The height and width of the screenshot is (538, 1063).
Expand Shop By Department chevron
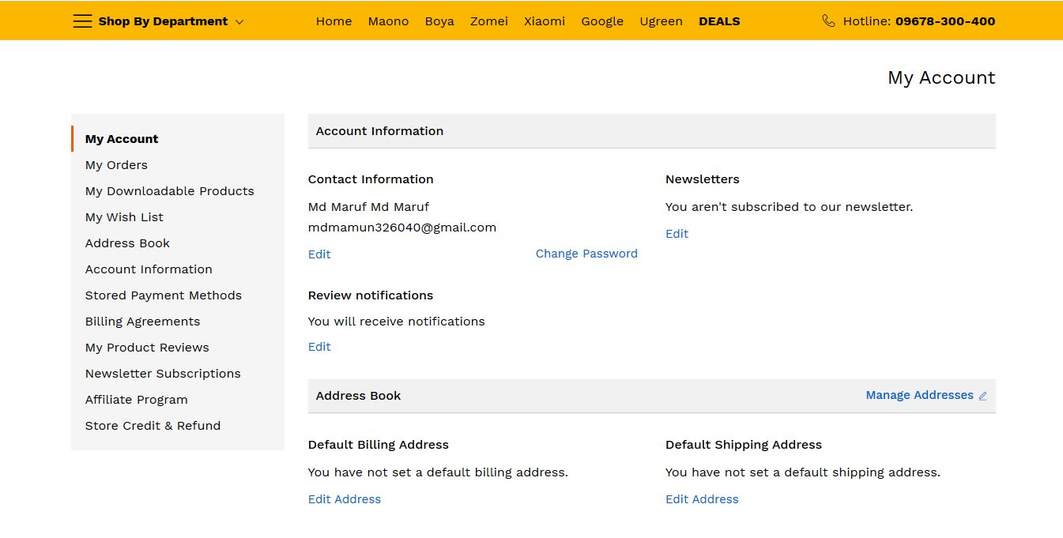coord(239,22)
